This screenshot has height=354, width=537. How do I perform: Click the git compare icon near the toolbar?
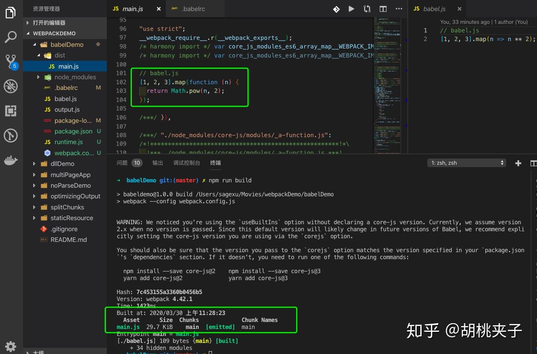(336, 9)
